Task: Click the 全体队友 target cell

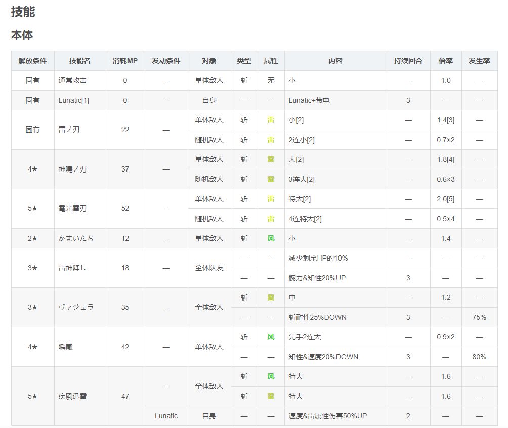Action: (x=209, y=268)
